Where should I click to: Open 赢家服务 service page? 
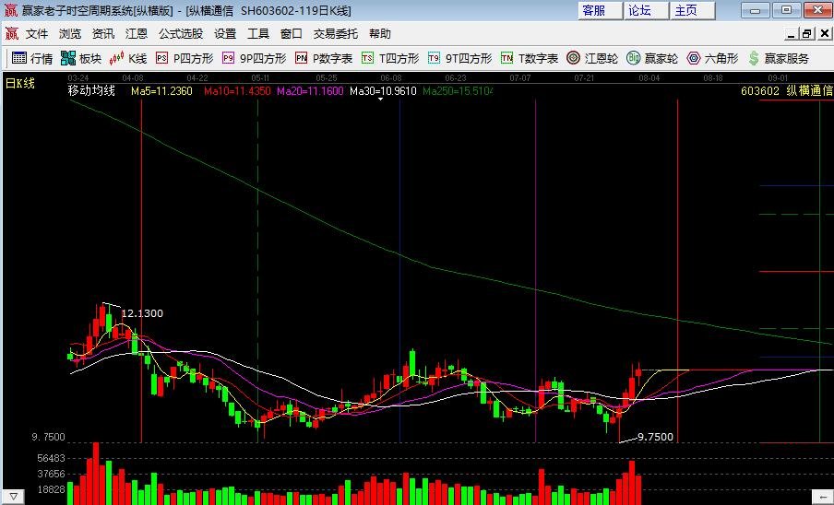(778, 58)
